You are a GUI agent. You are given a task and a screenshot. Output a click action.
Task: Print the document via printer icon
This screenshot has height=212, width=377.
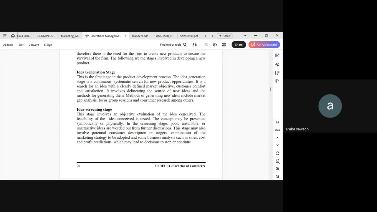point(224,45)
